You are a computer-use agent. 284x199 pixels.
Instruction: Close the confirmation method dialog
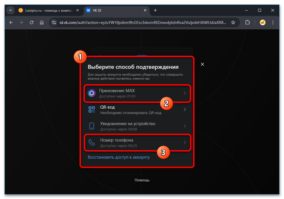[202, 64]
